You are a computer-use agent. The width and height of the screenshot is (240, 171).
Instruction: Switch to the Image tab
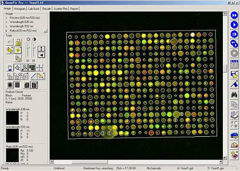pyautogui.click(x=7, y=9)
